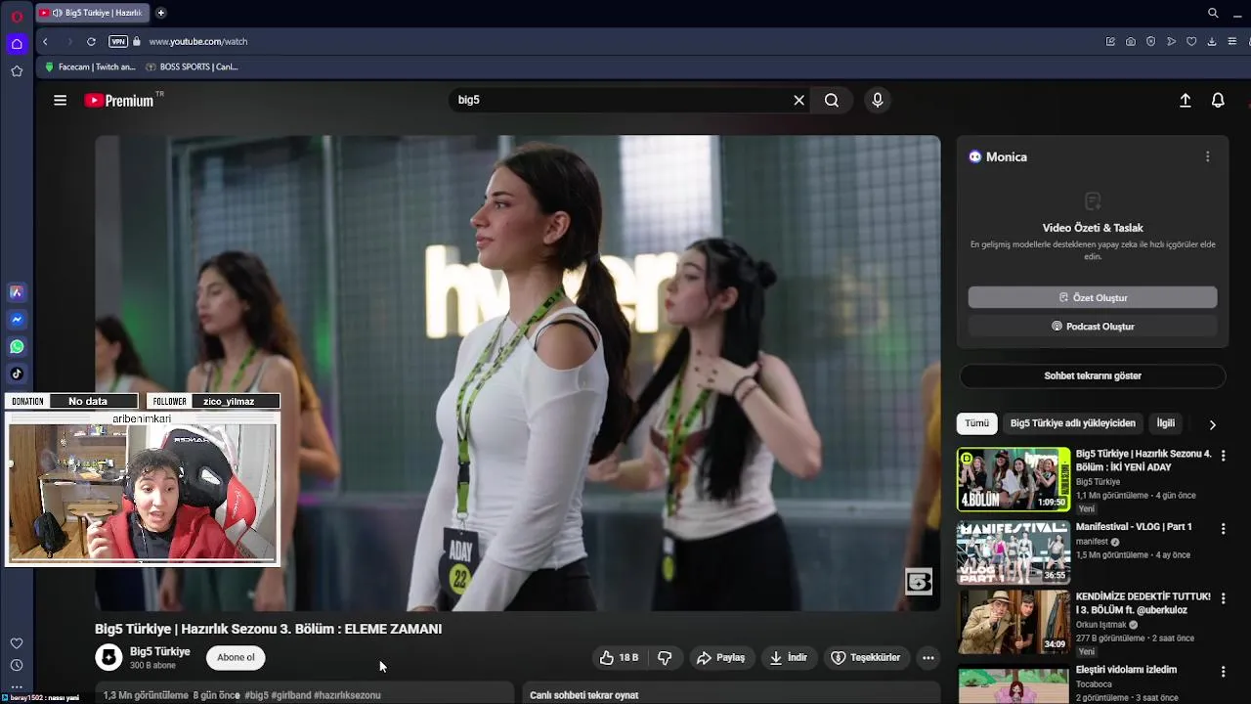Click the #big5 hashtag
The height and width of the screenshot is (704, 1251).
tap(256, 695)
